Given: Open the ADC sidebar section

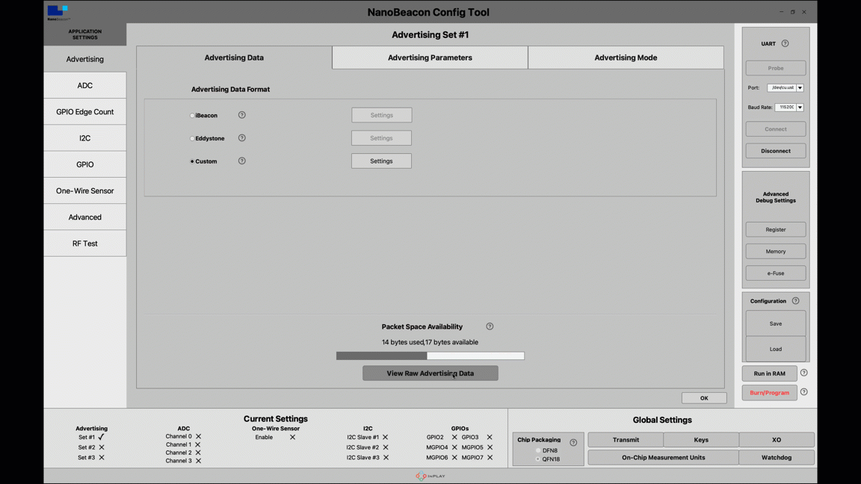Looking at the screenshot, I should [84, 86].
